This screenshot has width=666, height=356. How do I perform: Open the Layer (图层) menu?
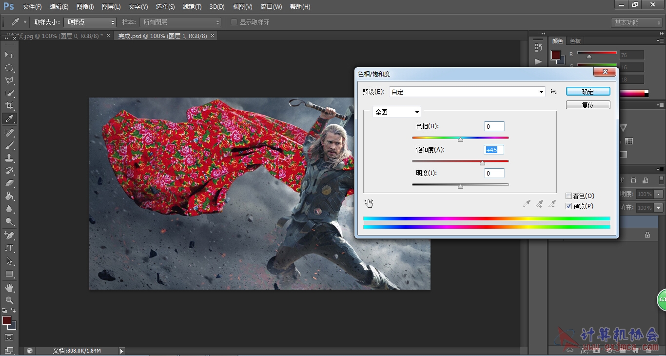coord(111,7)
